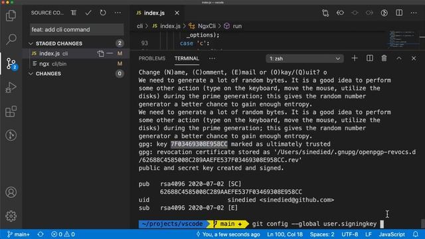Close the index.js editor tab
This screenshot has width=425, height=239.
[x=177, y=13]
